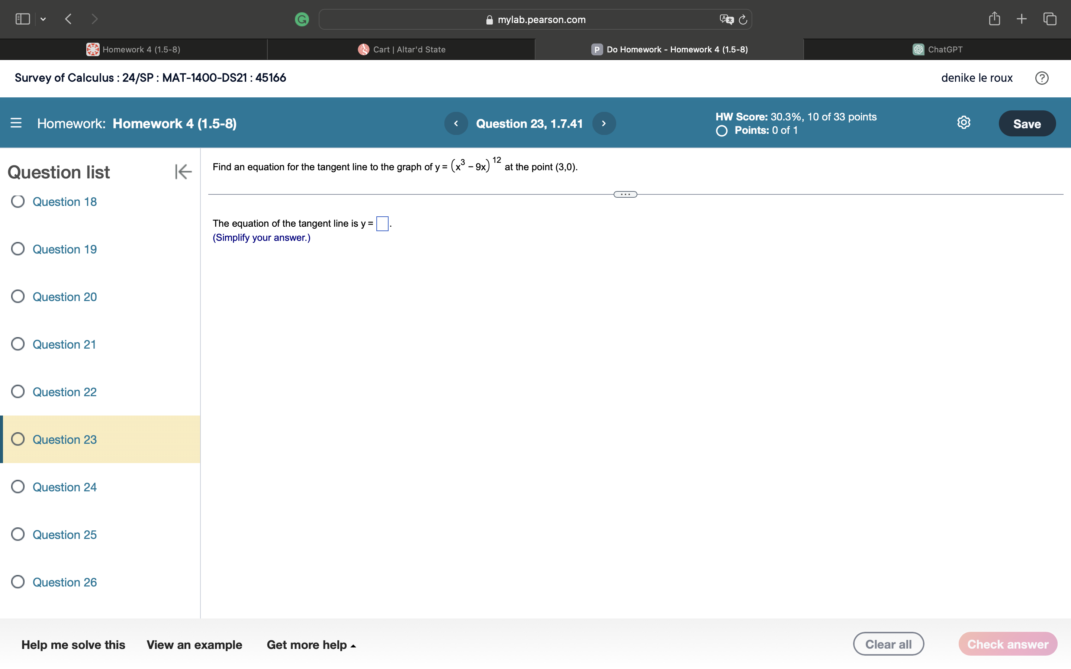Select the Question 26 radio button
This screenshot has height=669, width=1071.
point(18,582)
